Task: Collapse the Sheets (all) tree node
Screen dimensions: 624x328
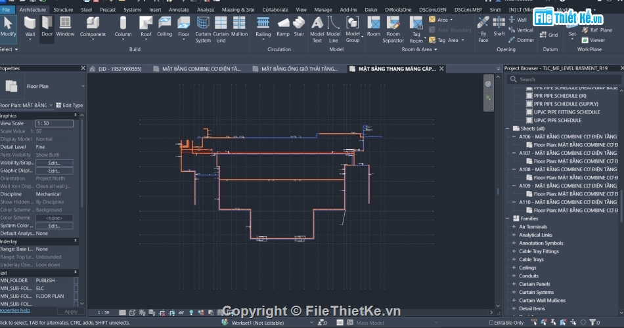Action: click(x=507, y=129)
